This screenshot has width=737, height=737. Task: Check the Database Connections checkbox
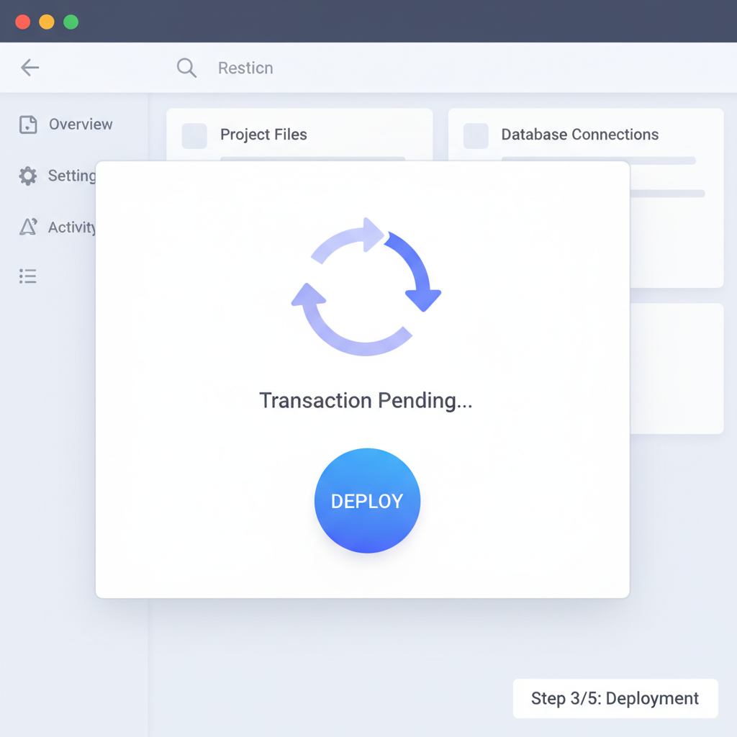[x=475, y=135]
